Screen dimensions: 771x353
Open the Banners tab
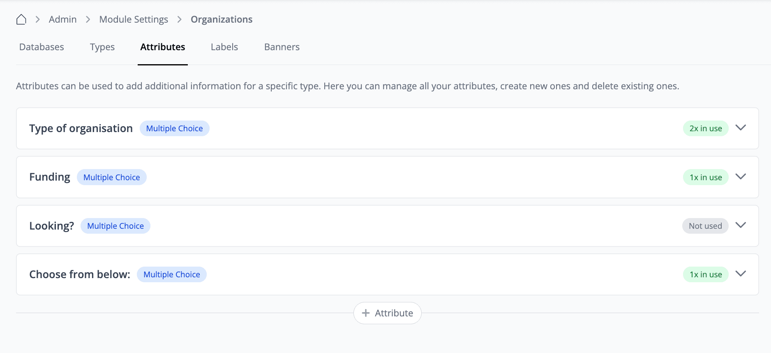[x=282, y=47]
